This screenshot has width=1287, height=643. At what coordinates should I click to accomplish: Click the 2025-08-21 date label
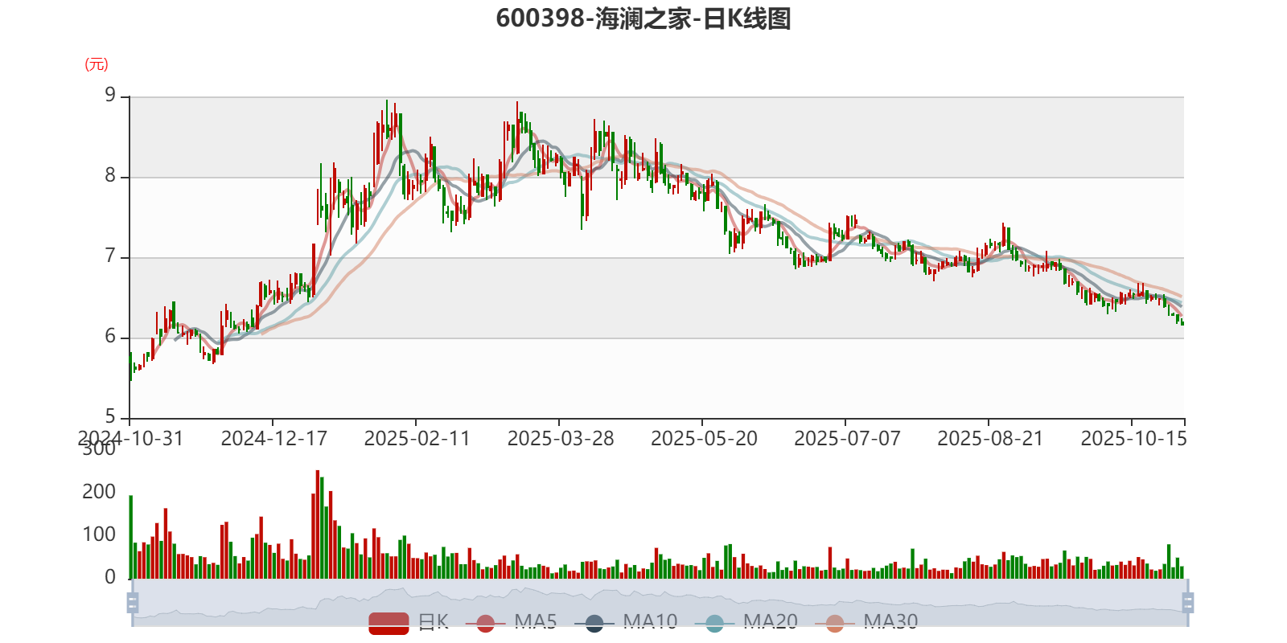click(x=990, y=439)
